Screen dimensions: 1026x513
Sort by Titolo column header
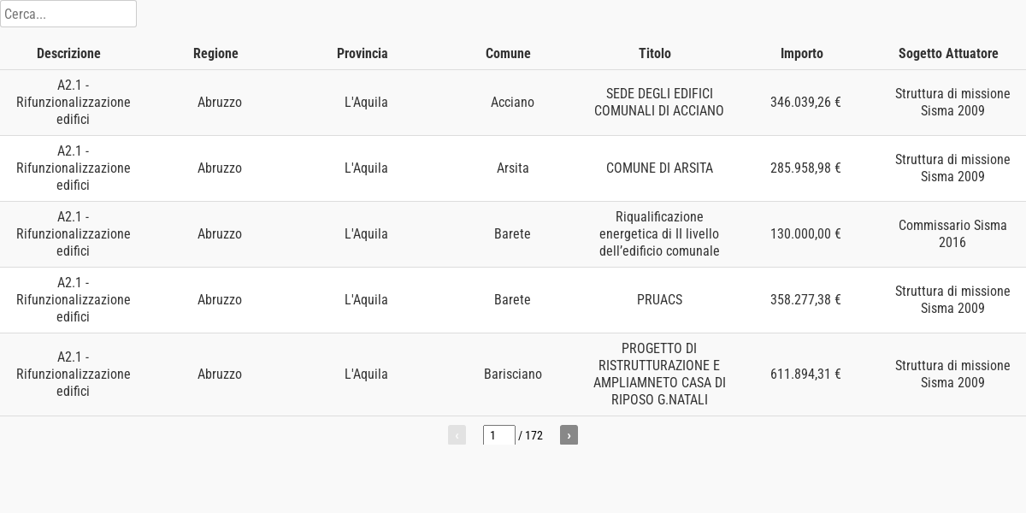coord(655,53)
